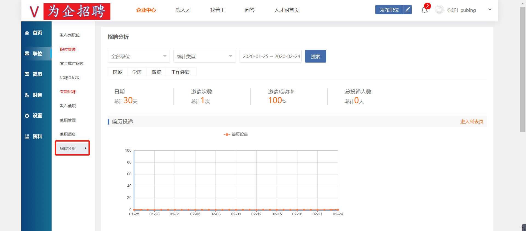Click the 总计0人 applicants value
Screen dimensions: 526x231
(x=354, y=101)
